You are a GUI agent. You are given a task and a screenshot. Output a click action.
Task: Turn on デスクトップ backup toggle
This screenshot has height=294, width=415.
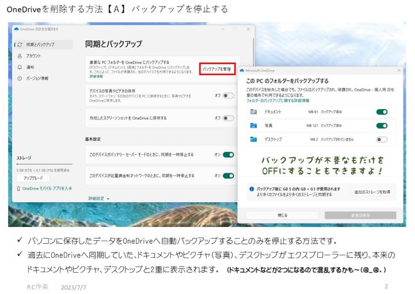tap(382, 140)
